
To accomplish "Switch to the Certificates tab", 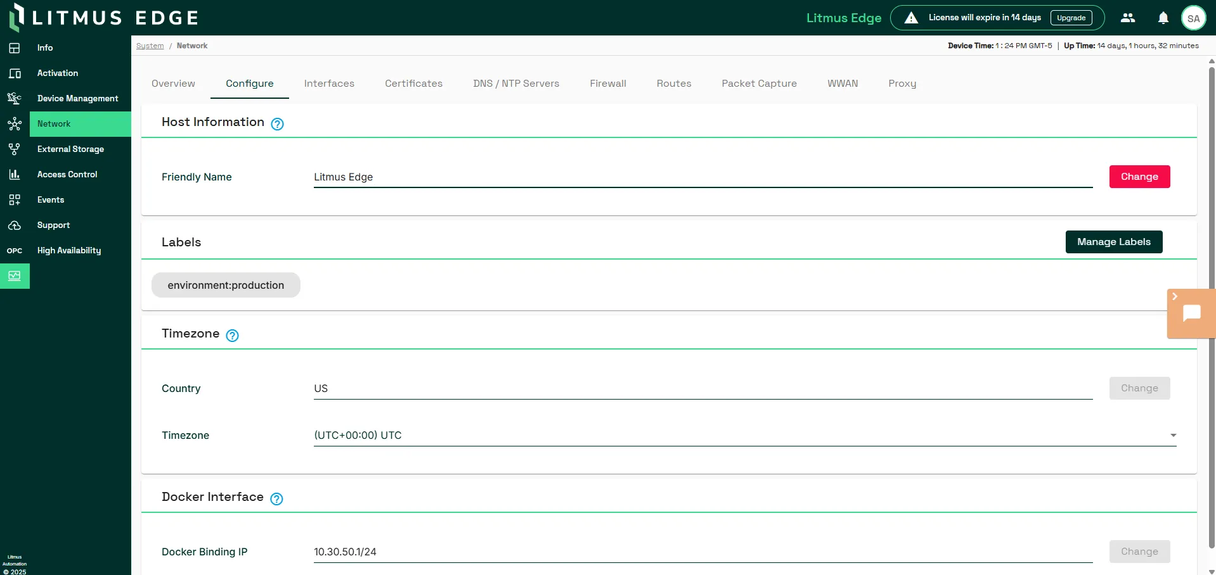I will pos(414,84).
